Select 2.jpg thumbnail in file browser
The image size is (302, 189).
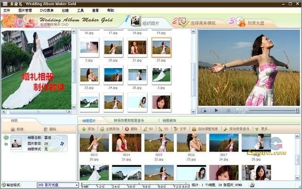click(89, 48)
